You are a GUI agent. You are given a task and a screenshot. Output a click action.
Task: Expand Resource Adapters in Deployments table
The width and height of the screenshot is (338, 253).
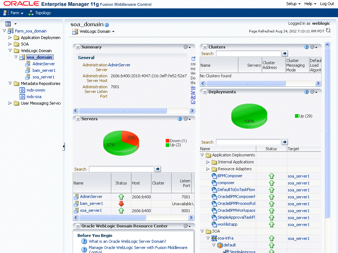(x=208, y=169)
